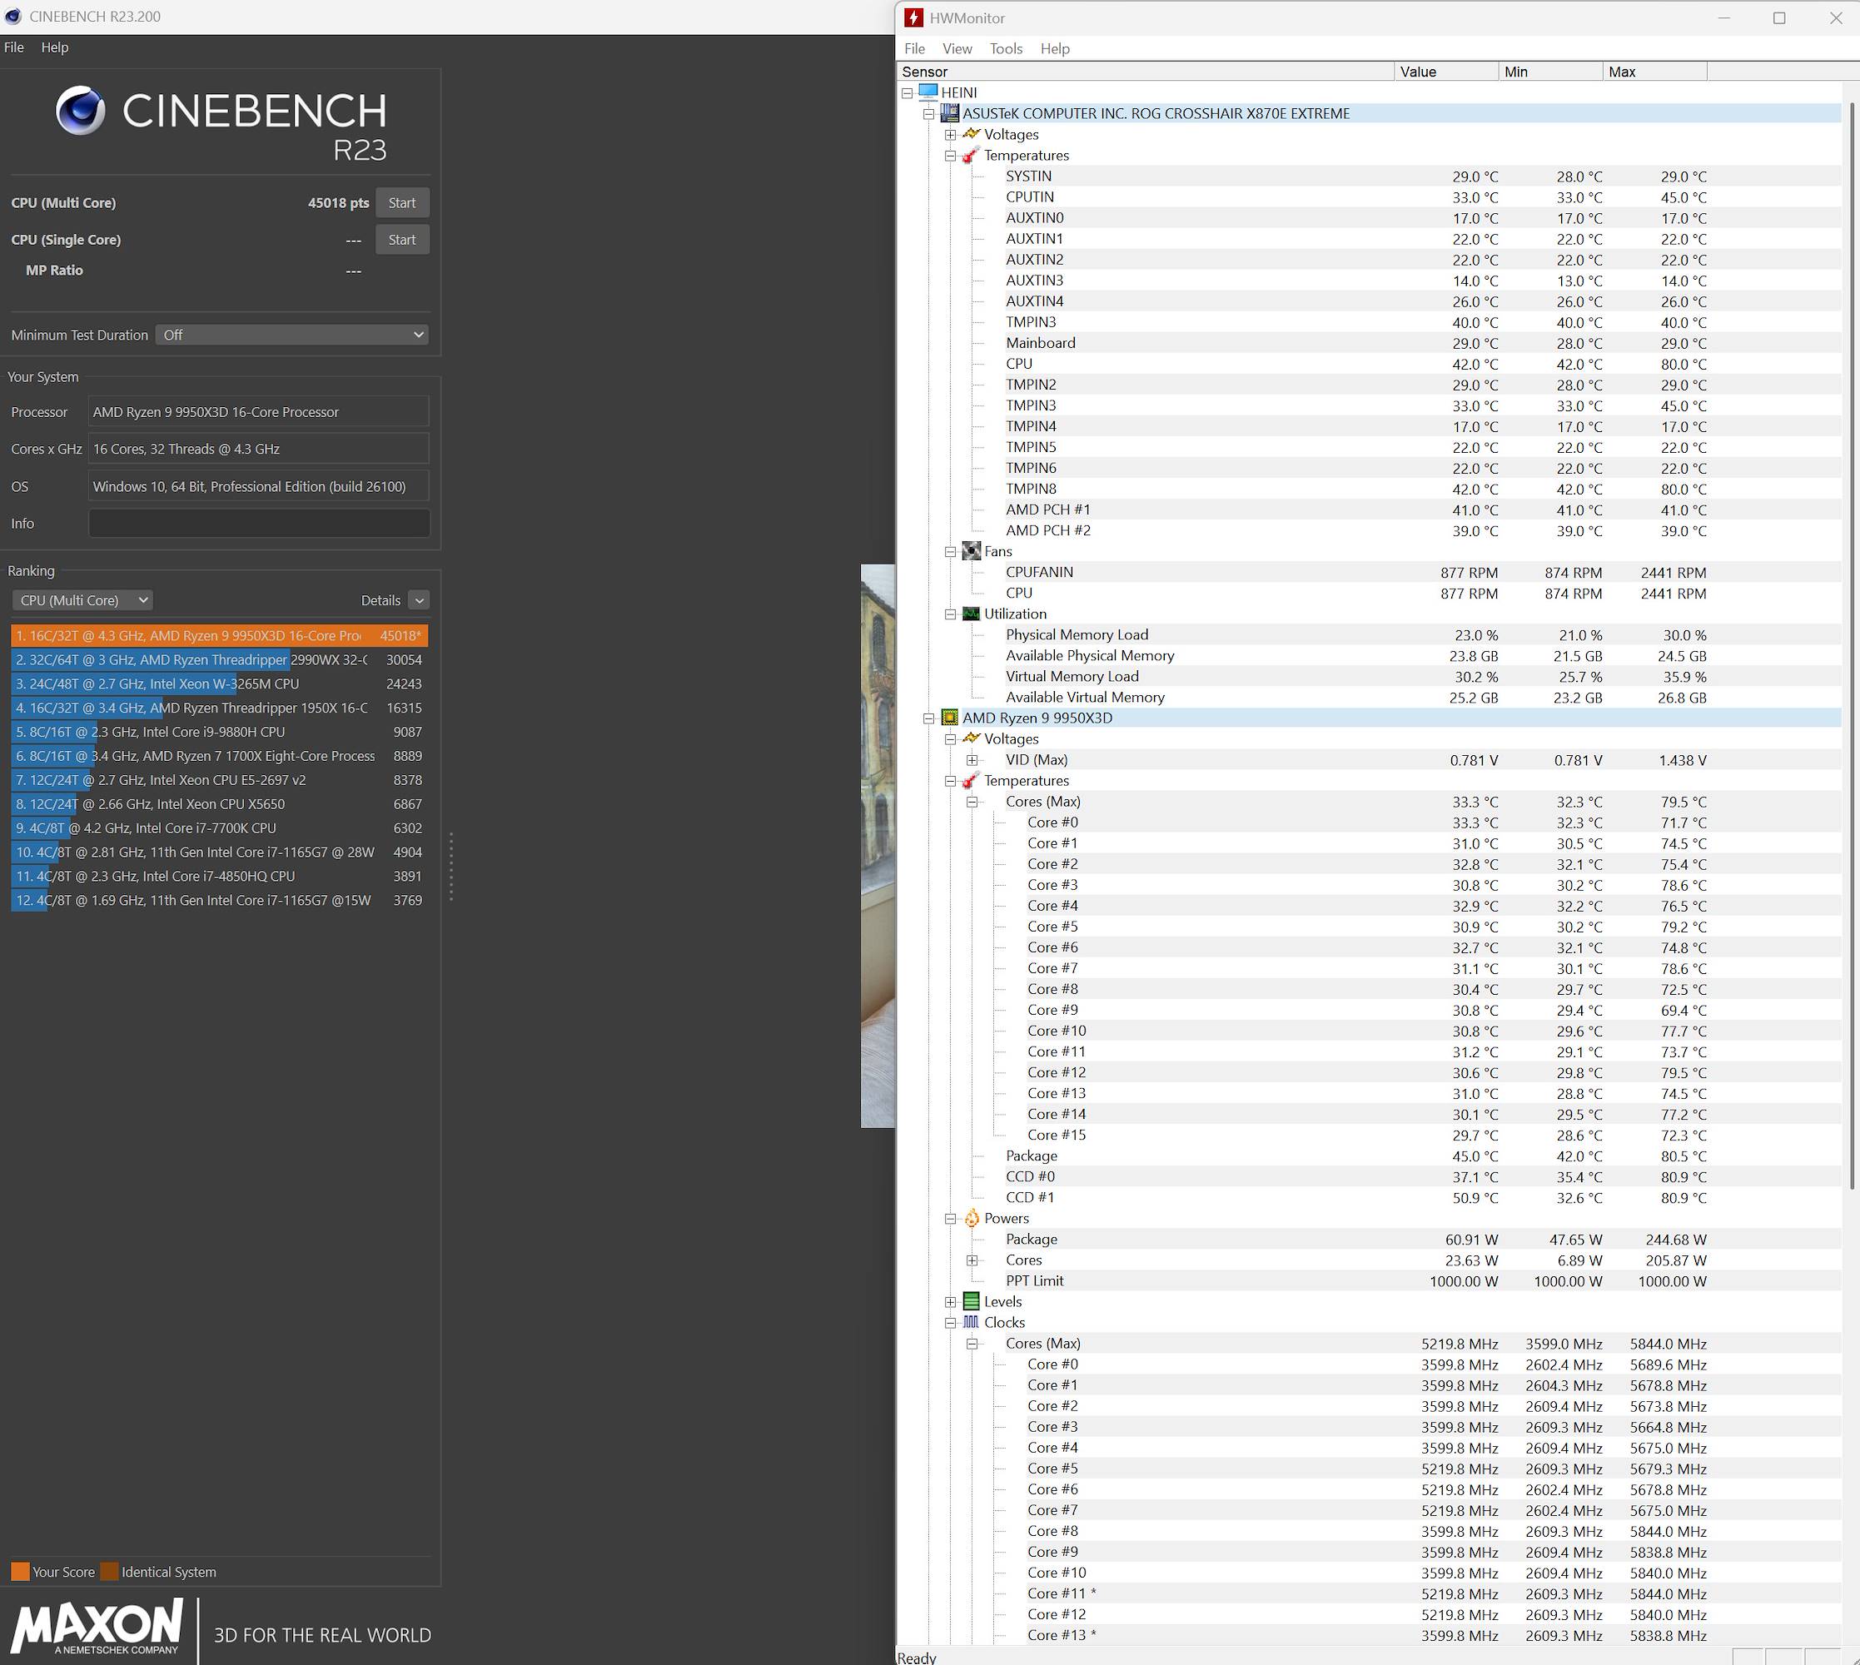Click the HEINI computer monitor icon

coord(928,92)
